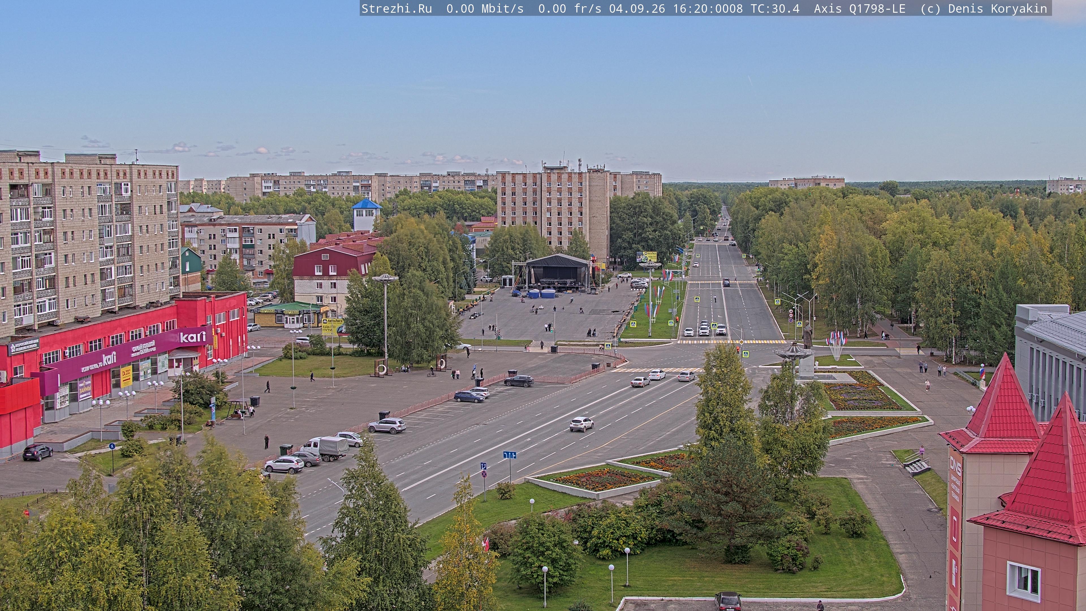
Task: Click the white car driving mid-road
Action: pos(581,423)
